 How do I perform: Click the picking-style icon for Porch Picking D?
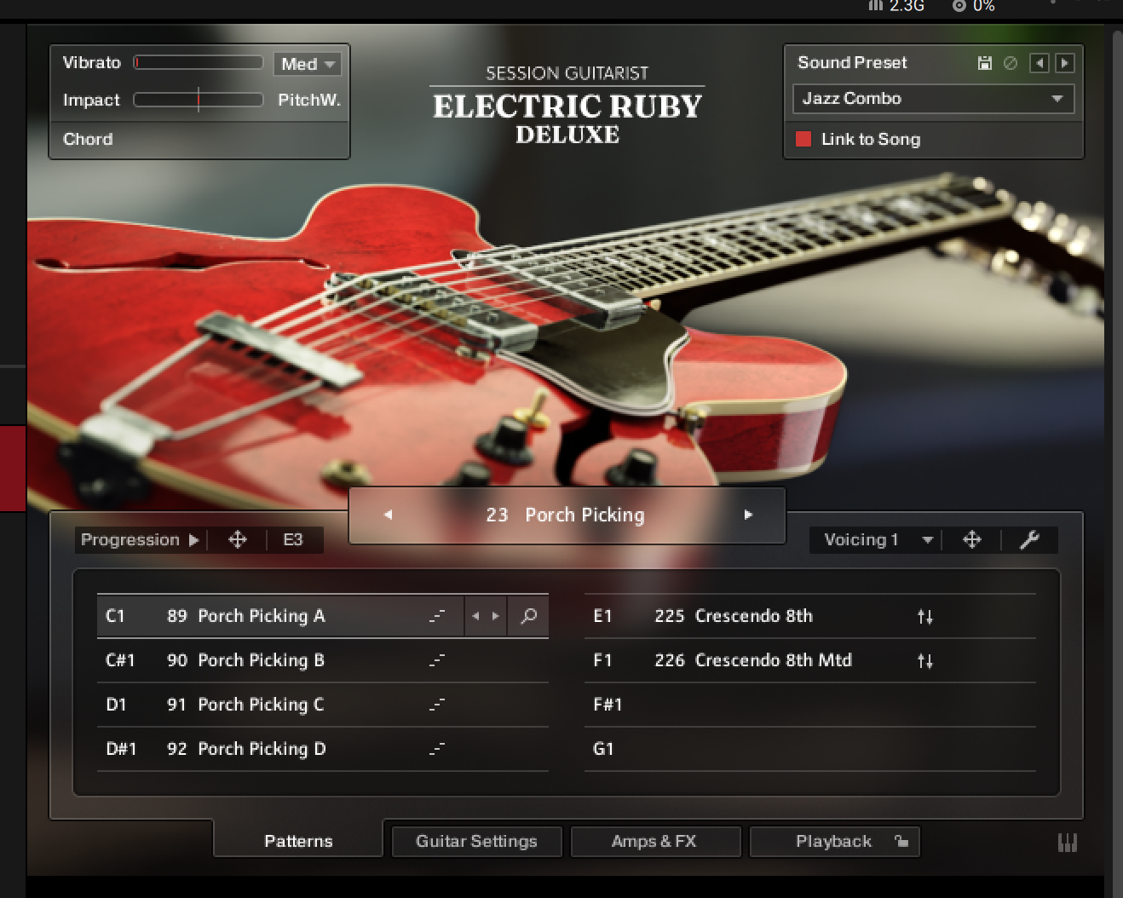pyautogui.click(x=437, y=749)
